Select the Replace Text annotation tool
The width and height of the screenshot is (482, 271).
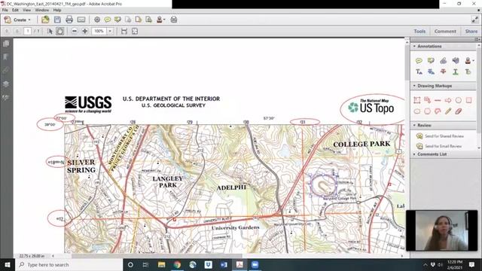[x=431, y=72]
